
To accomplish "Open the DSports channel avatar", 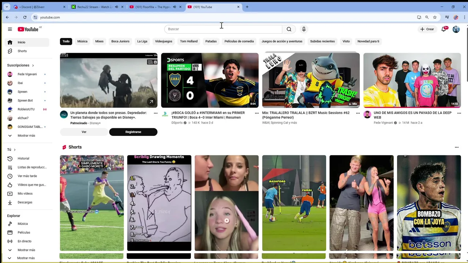I will (165, 114).
